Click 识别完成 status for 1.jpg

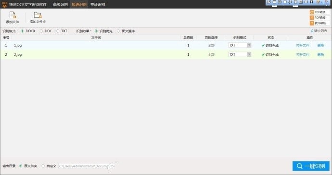pyautogui.click(x=270, y=46)
